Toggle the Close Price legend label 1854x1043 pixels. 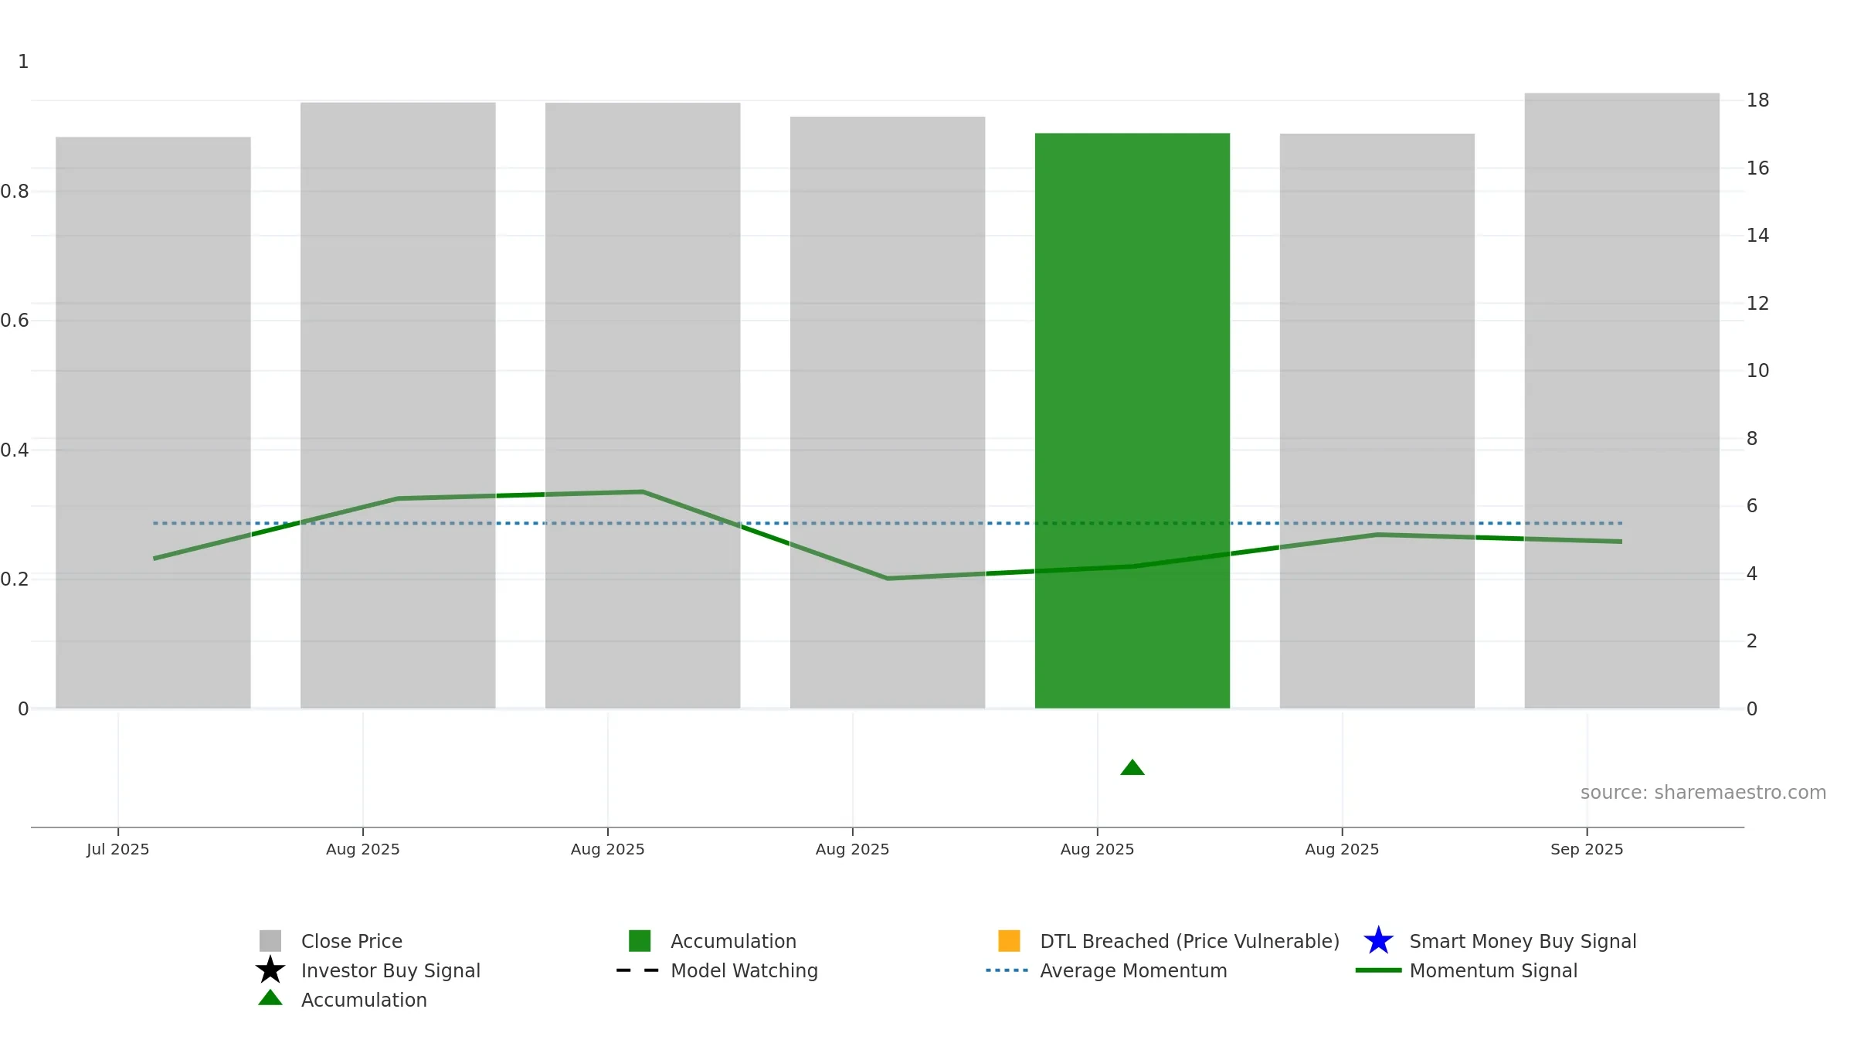(351, 941)
